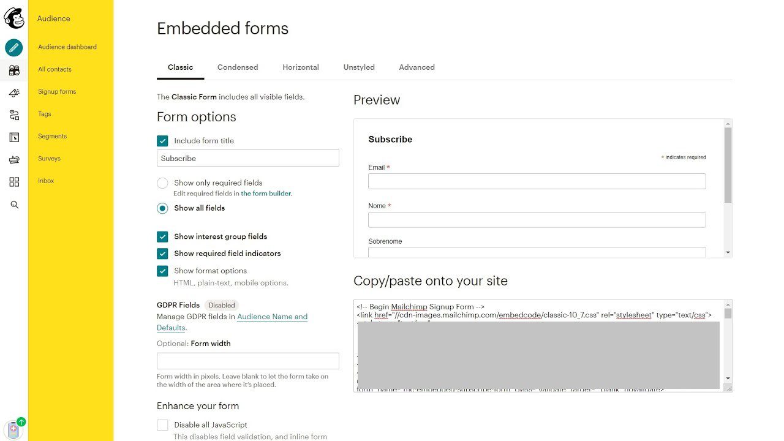Switch to the Condensed form tab
The width and height of the screenshot is (784, 441).
[x=238, y=67]
